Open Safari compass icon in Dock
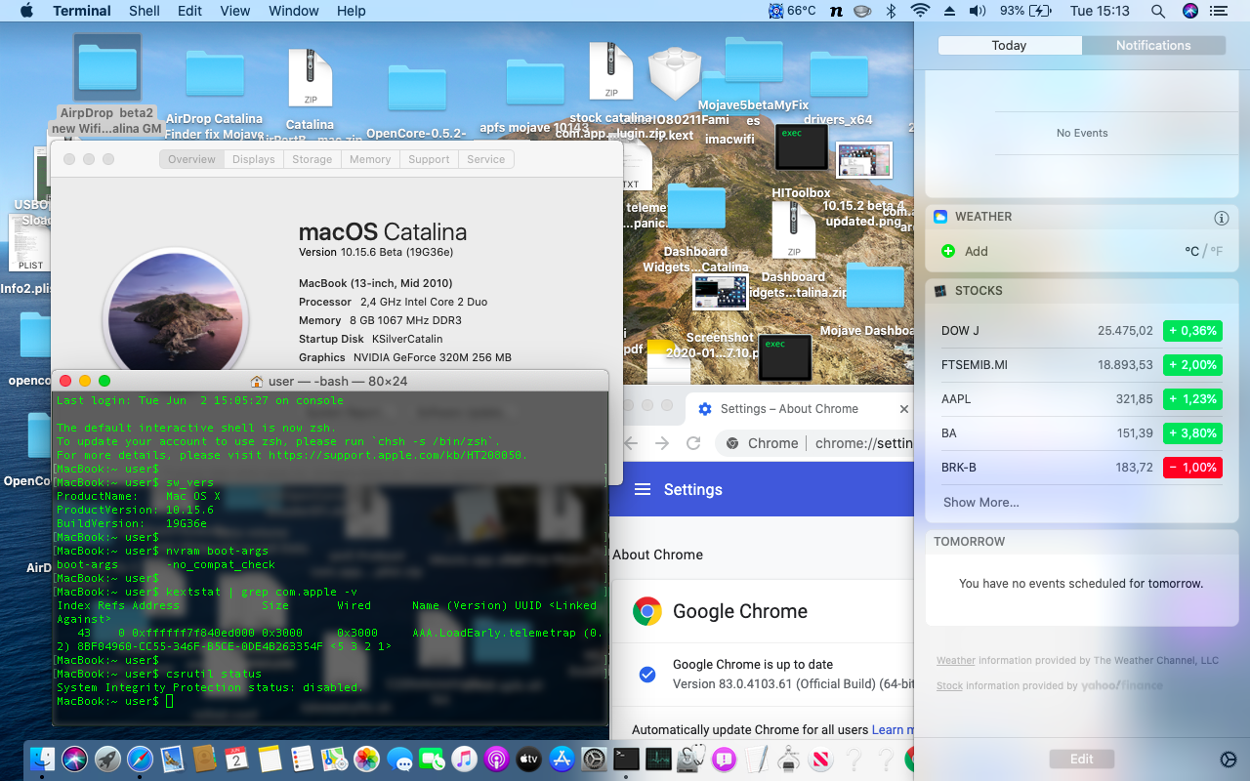The image size is (1250, 781). [140, 759]
